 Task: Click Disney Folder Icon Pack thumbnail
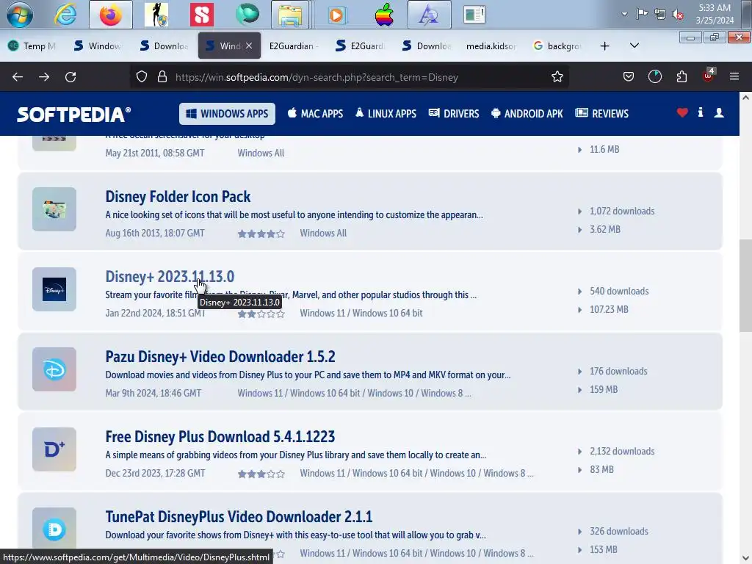tap(54, 209)
